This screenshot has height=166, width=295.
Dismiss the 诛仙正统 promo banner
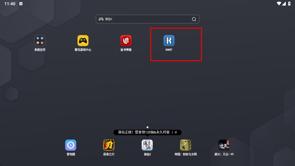176,132
